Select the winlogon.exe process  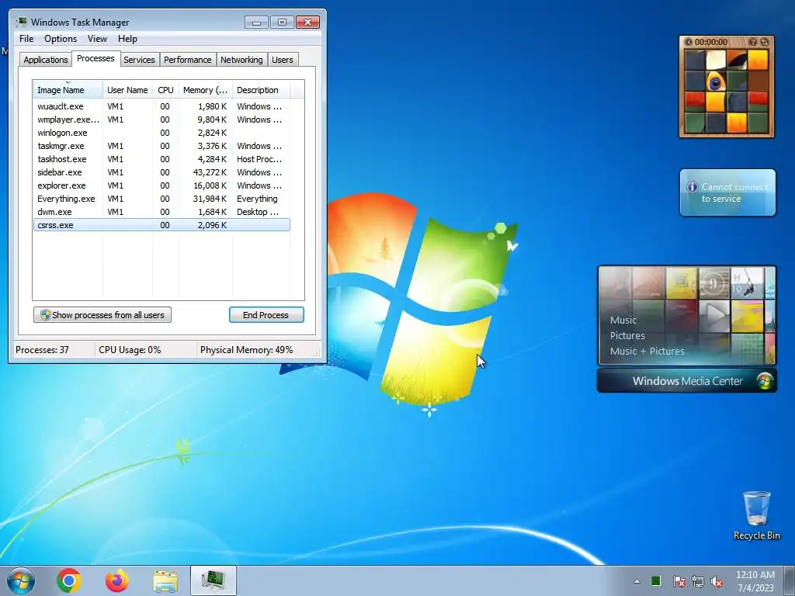(161, 133)
